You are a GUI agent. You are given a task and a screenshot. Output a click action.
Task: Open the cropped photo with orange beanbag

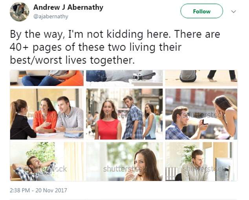[47, 78]
